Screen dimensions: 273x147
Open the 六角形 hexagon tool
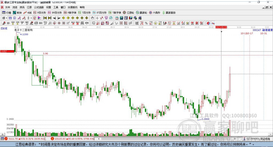pyautogui.click(x=155, y=13)
